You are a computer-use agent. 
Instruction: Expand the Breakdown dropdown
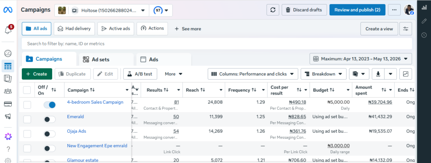point(323,74)
